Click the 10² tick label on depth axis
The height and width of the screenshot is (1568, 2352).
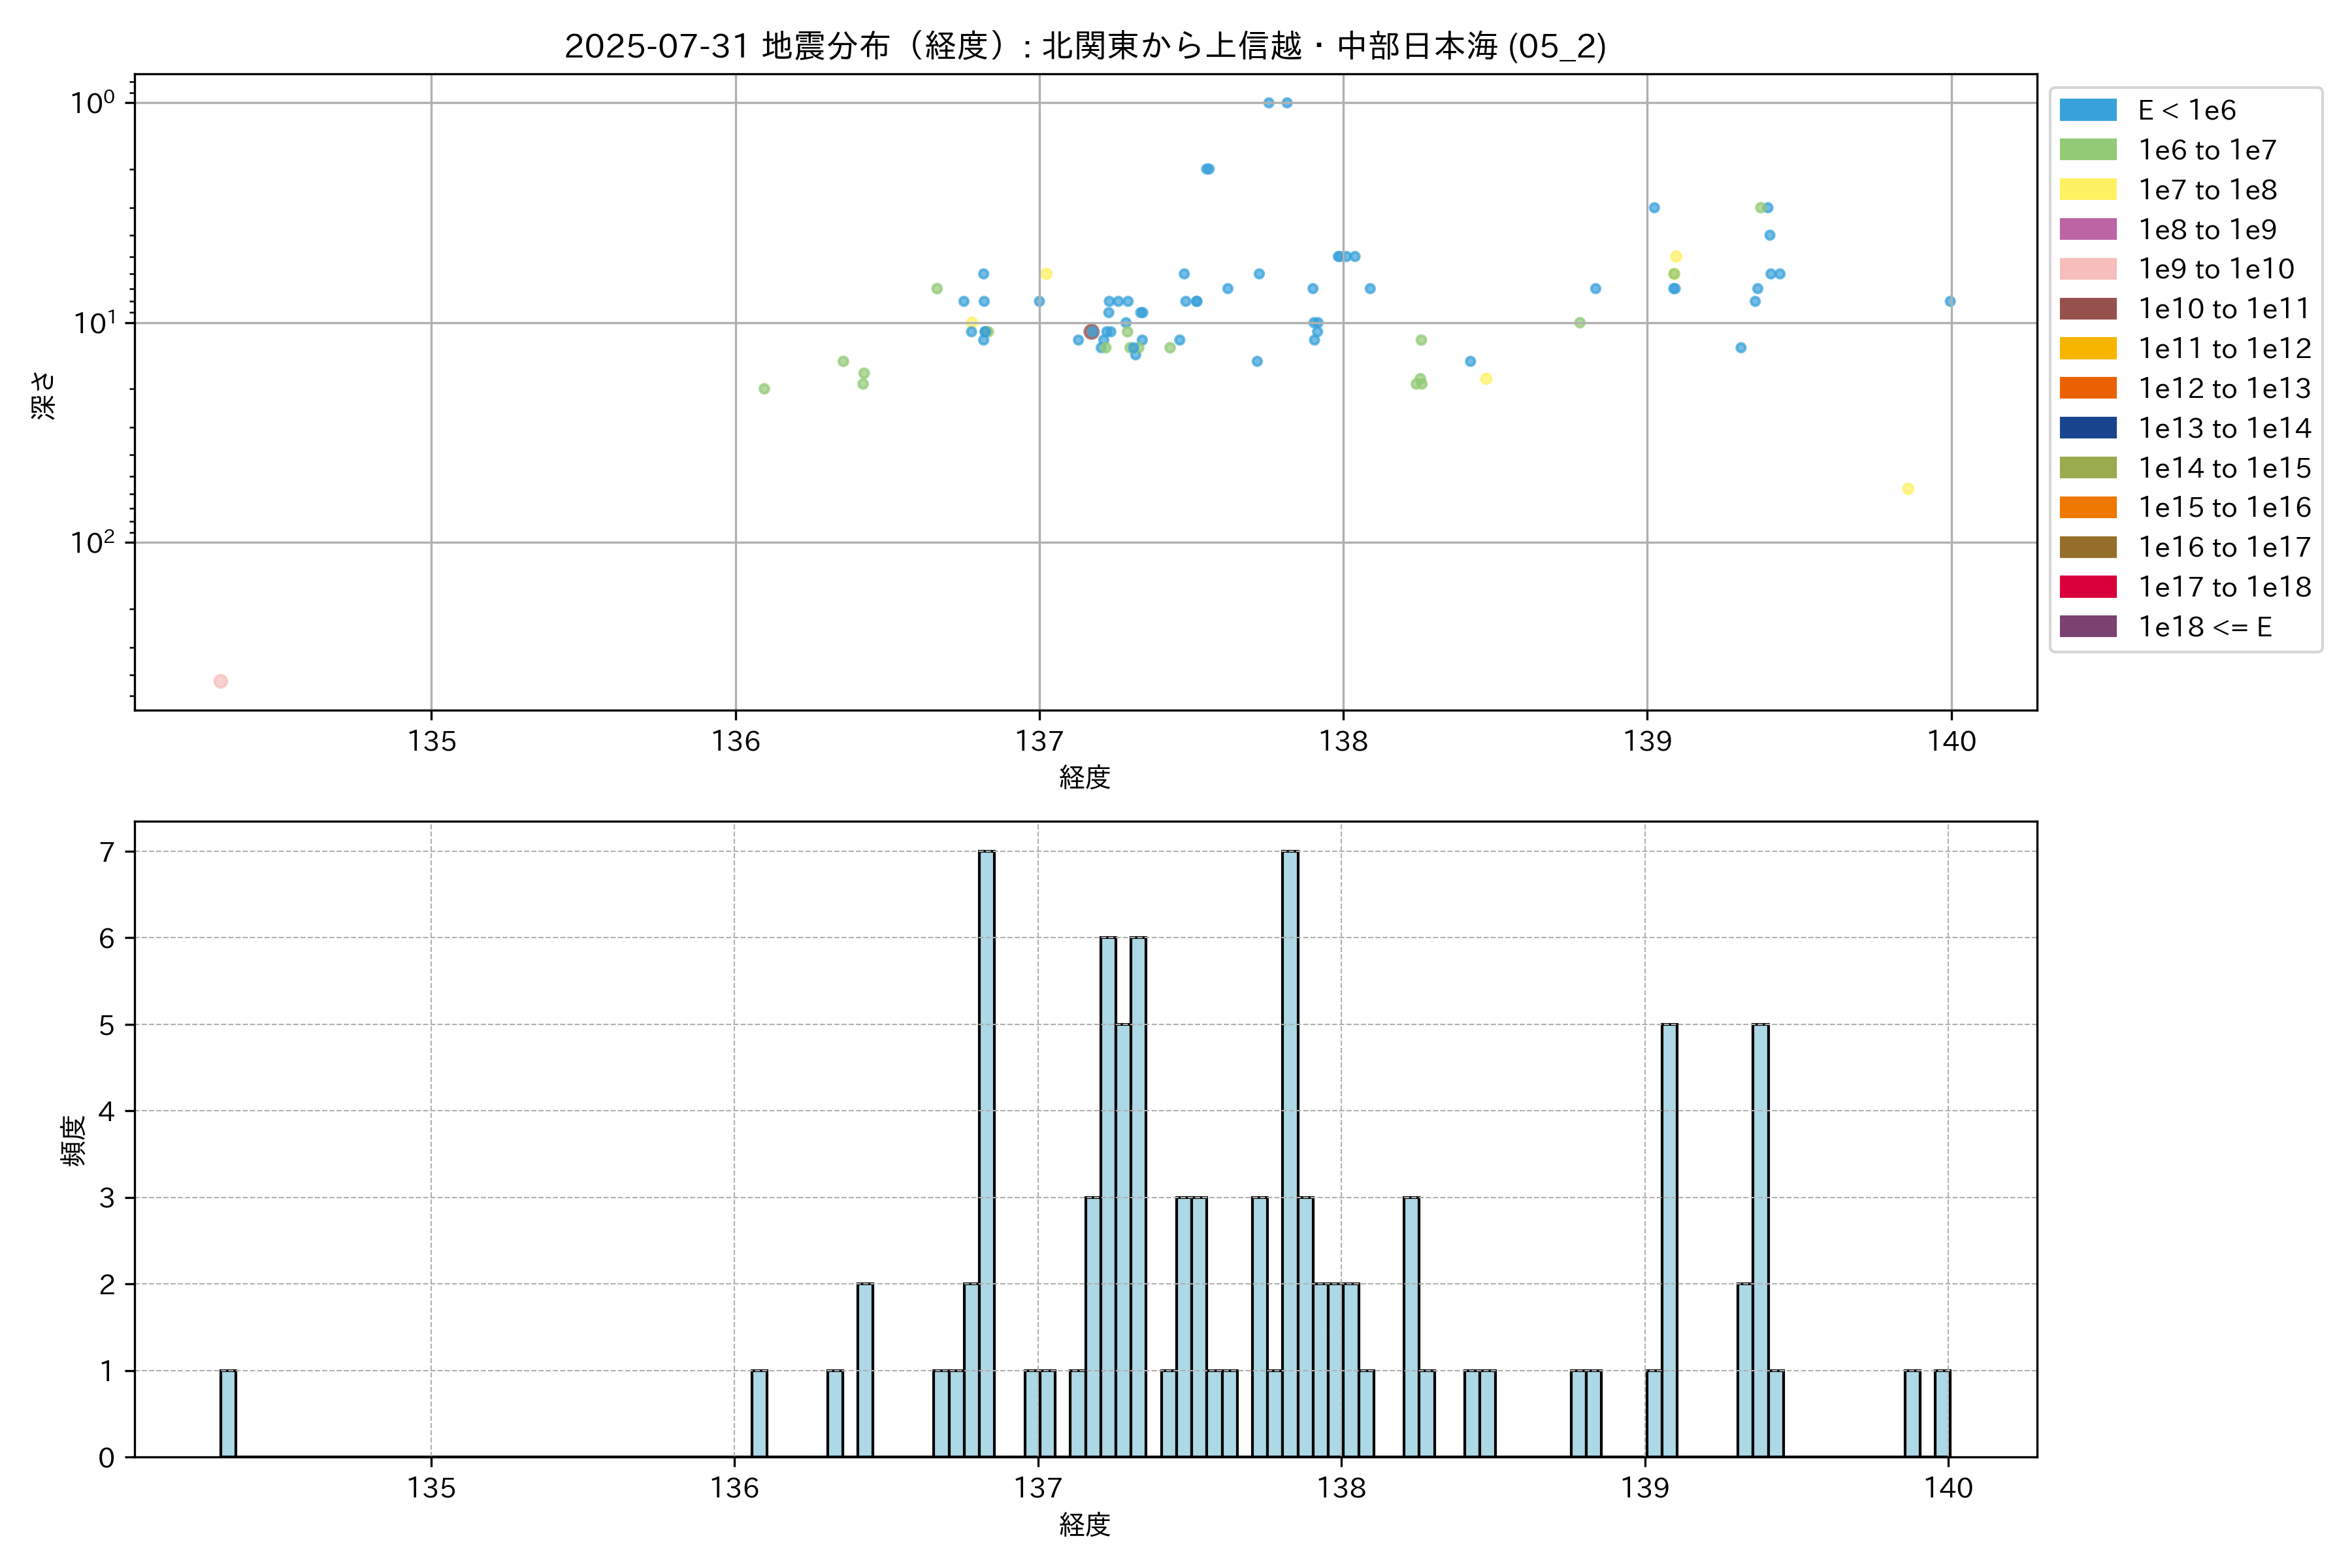pyautogui.click(x=92, y=542)
